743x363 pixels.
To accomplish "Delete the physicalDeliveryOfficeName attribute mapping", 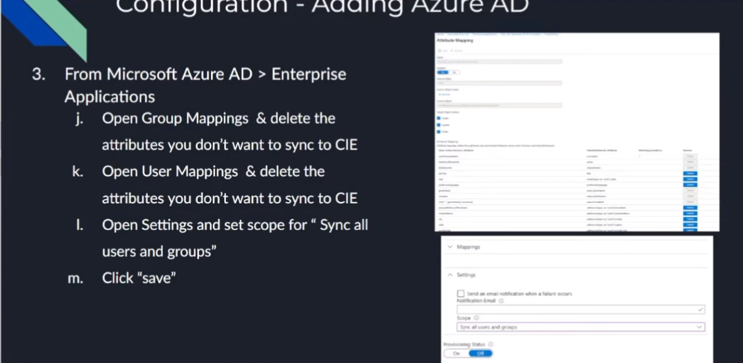I will (x=690, y=208).
